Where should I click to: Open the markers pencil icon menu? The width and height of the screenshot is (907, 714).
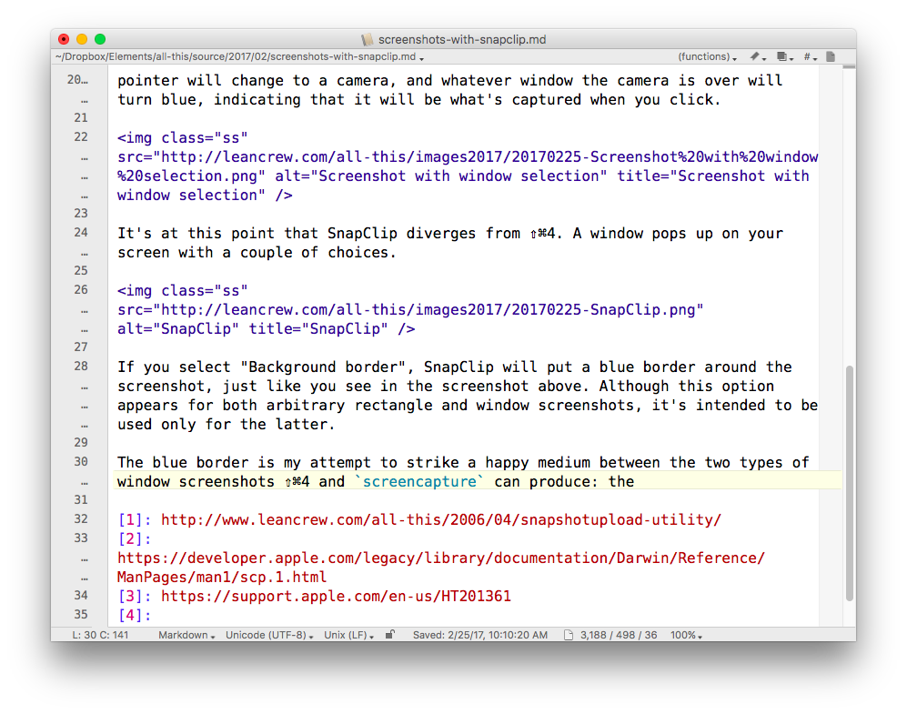click(x=756, y=57)
